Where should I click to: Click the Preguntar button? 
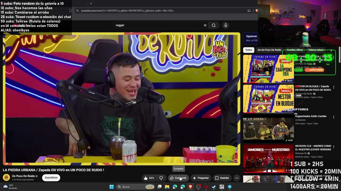201,178
